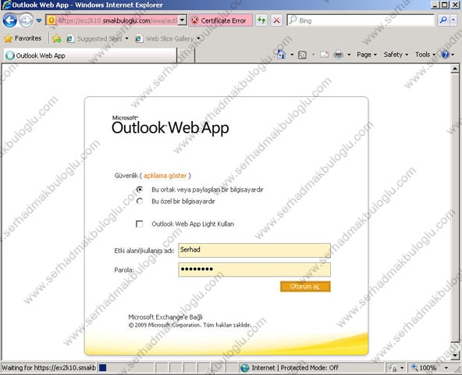Click the browser Forward arrow button
The image size is (462, 375).
[x=27, y=20]
